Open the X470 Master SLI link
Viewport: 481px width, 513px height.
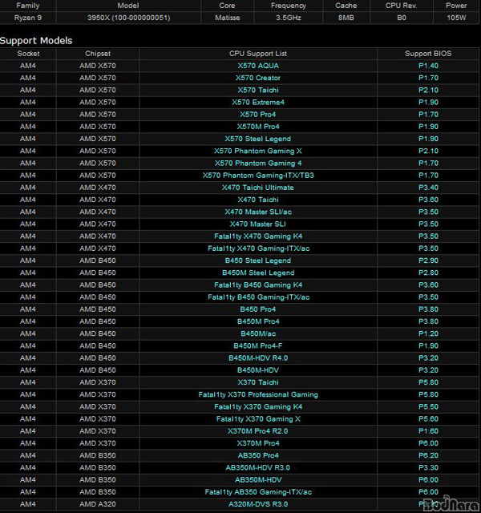(258, 224)
